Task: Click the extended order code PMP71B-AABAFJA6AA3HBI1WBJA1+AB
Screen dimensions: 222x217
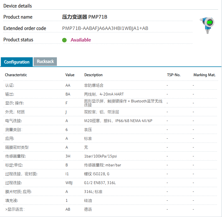Action: (x=105, y=28)
